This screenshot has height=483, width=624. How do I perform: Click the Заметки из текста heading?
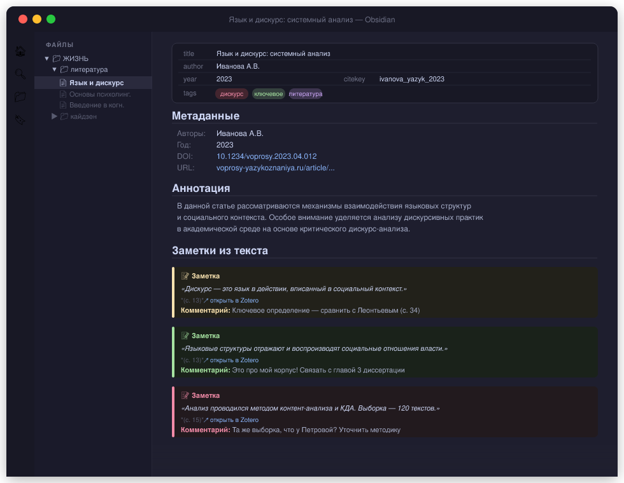pos(220,250)
